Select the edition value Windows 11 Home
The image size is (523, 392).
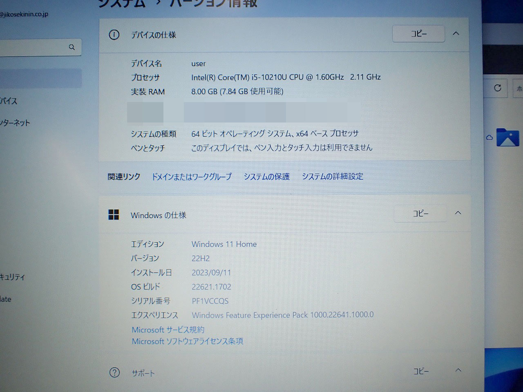pos(224,244)
